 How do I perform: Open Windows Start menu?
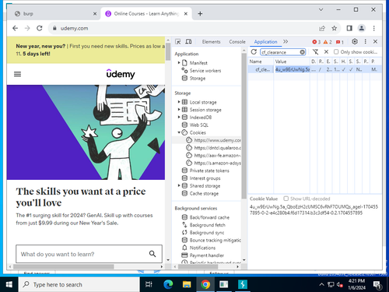pyautogui.click(x=9, y=284)
